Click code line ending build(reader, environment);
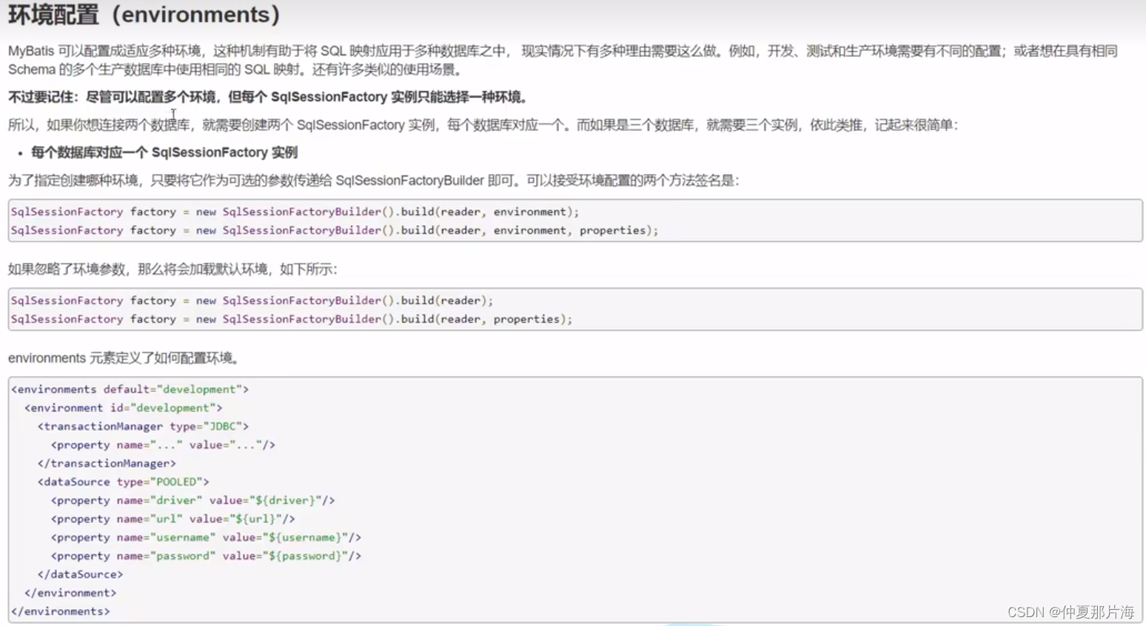The height and width of the screenshot is (626, 1146). click(295, 212)
